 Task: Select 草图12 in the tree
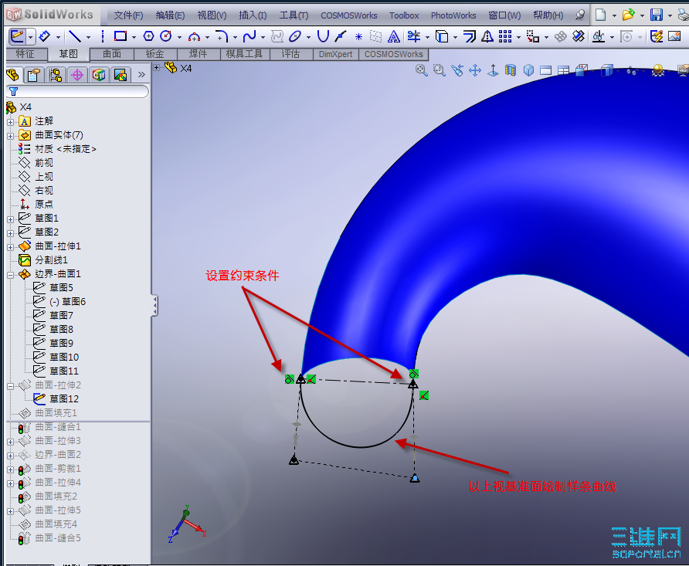click(63, 398)
